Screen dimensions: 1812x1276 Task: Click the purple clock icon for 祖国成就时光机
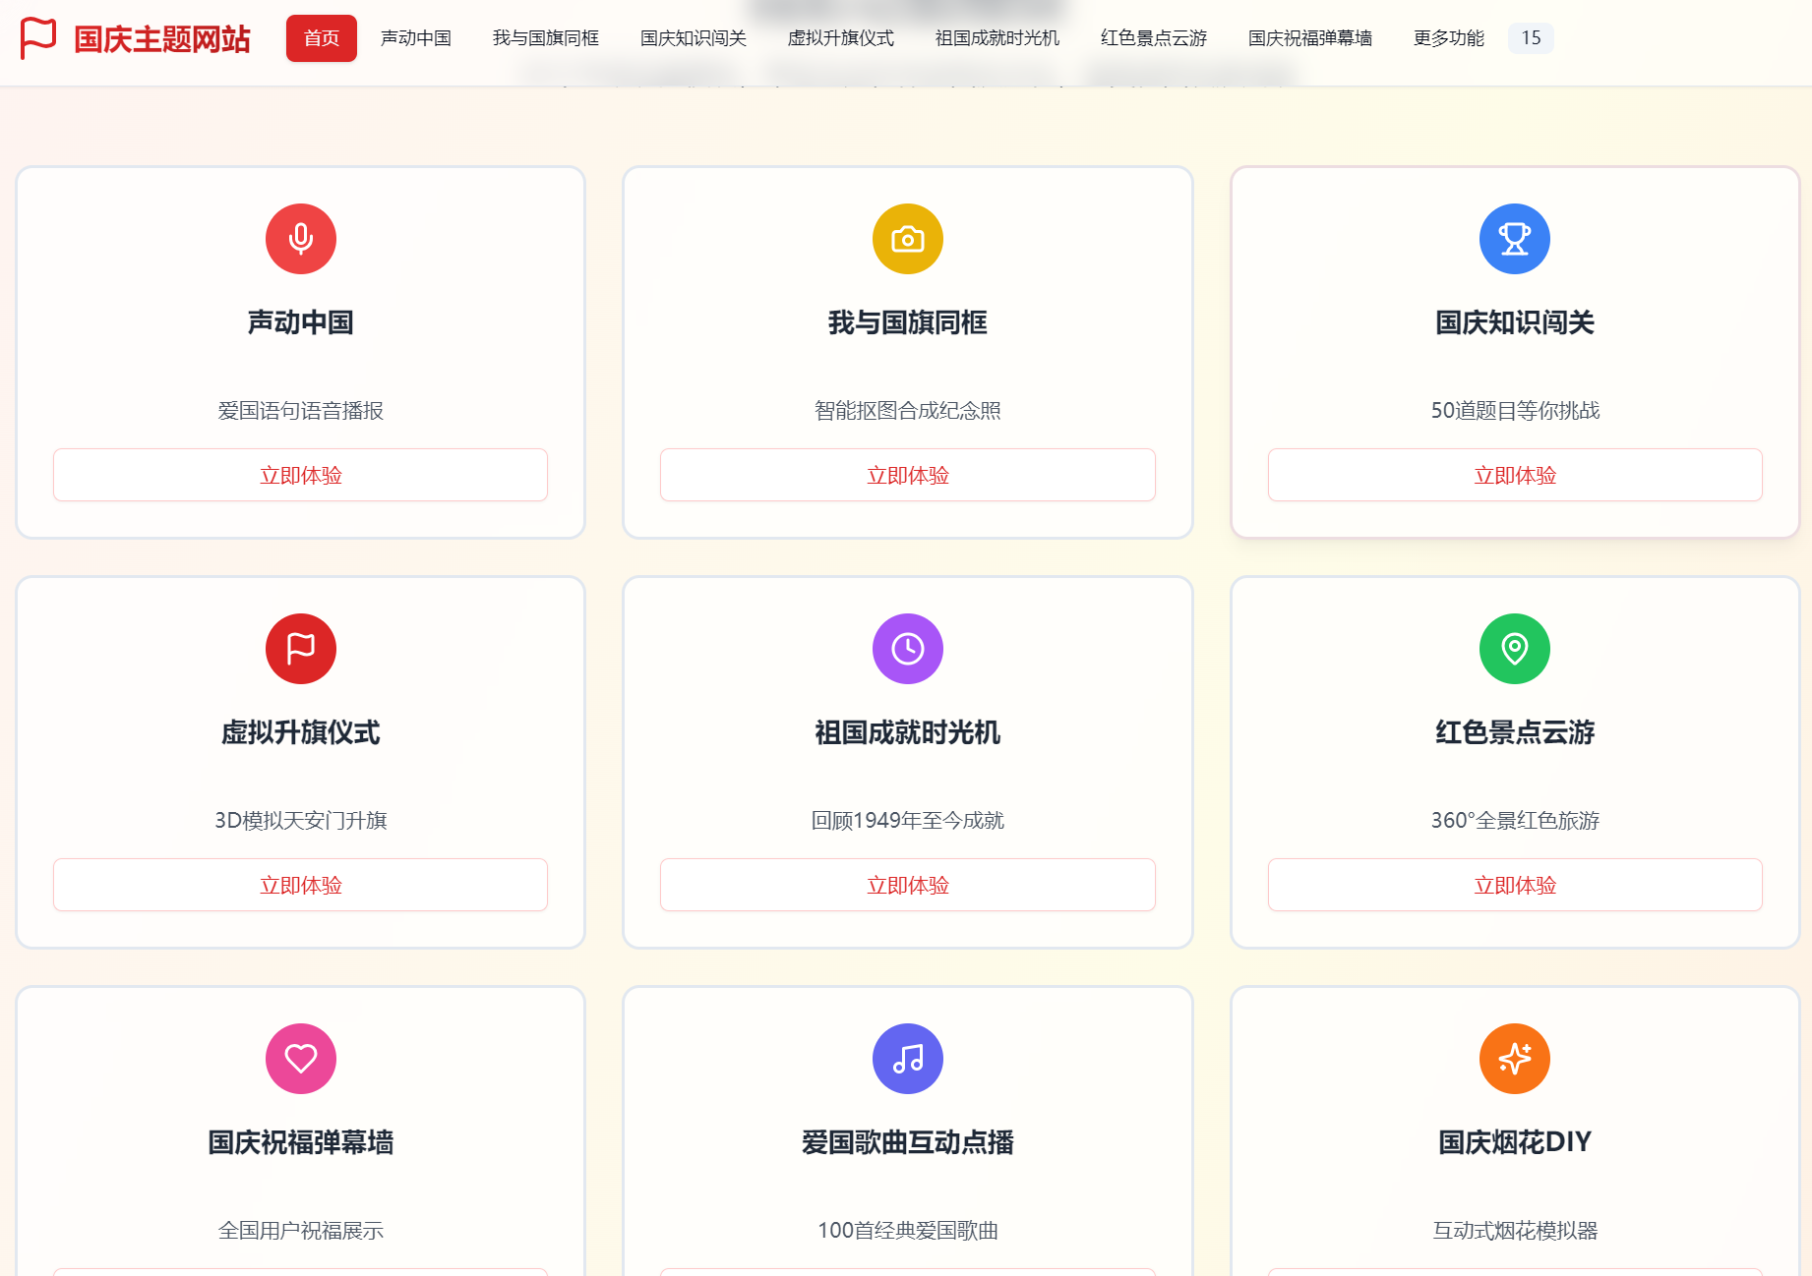click(x=907, y=649)
